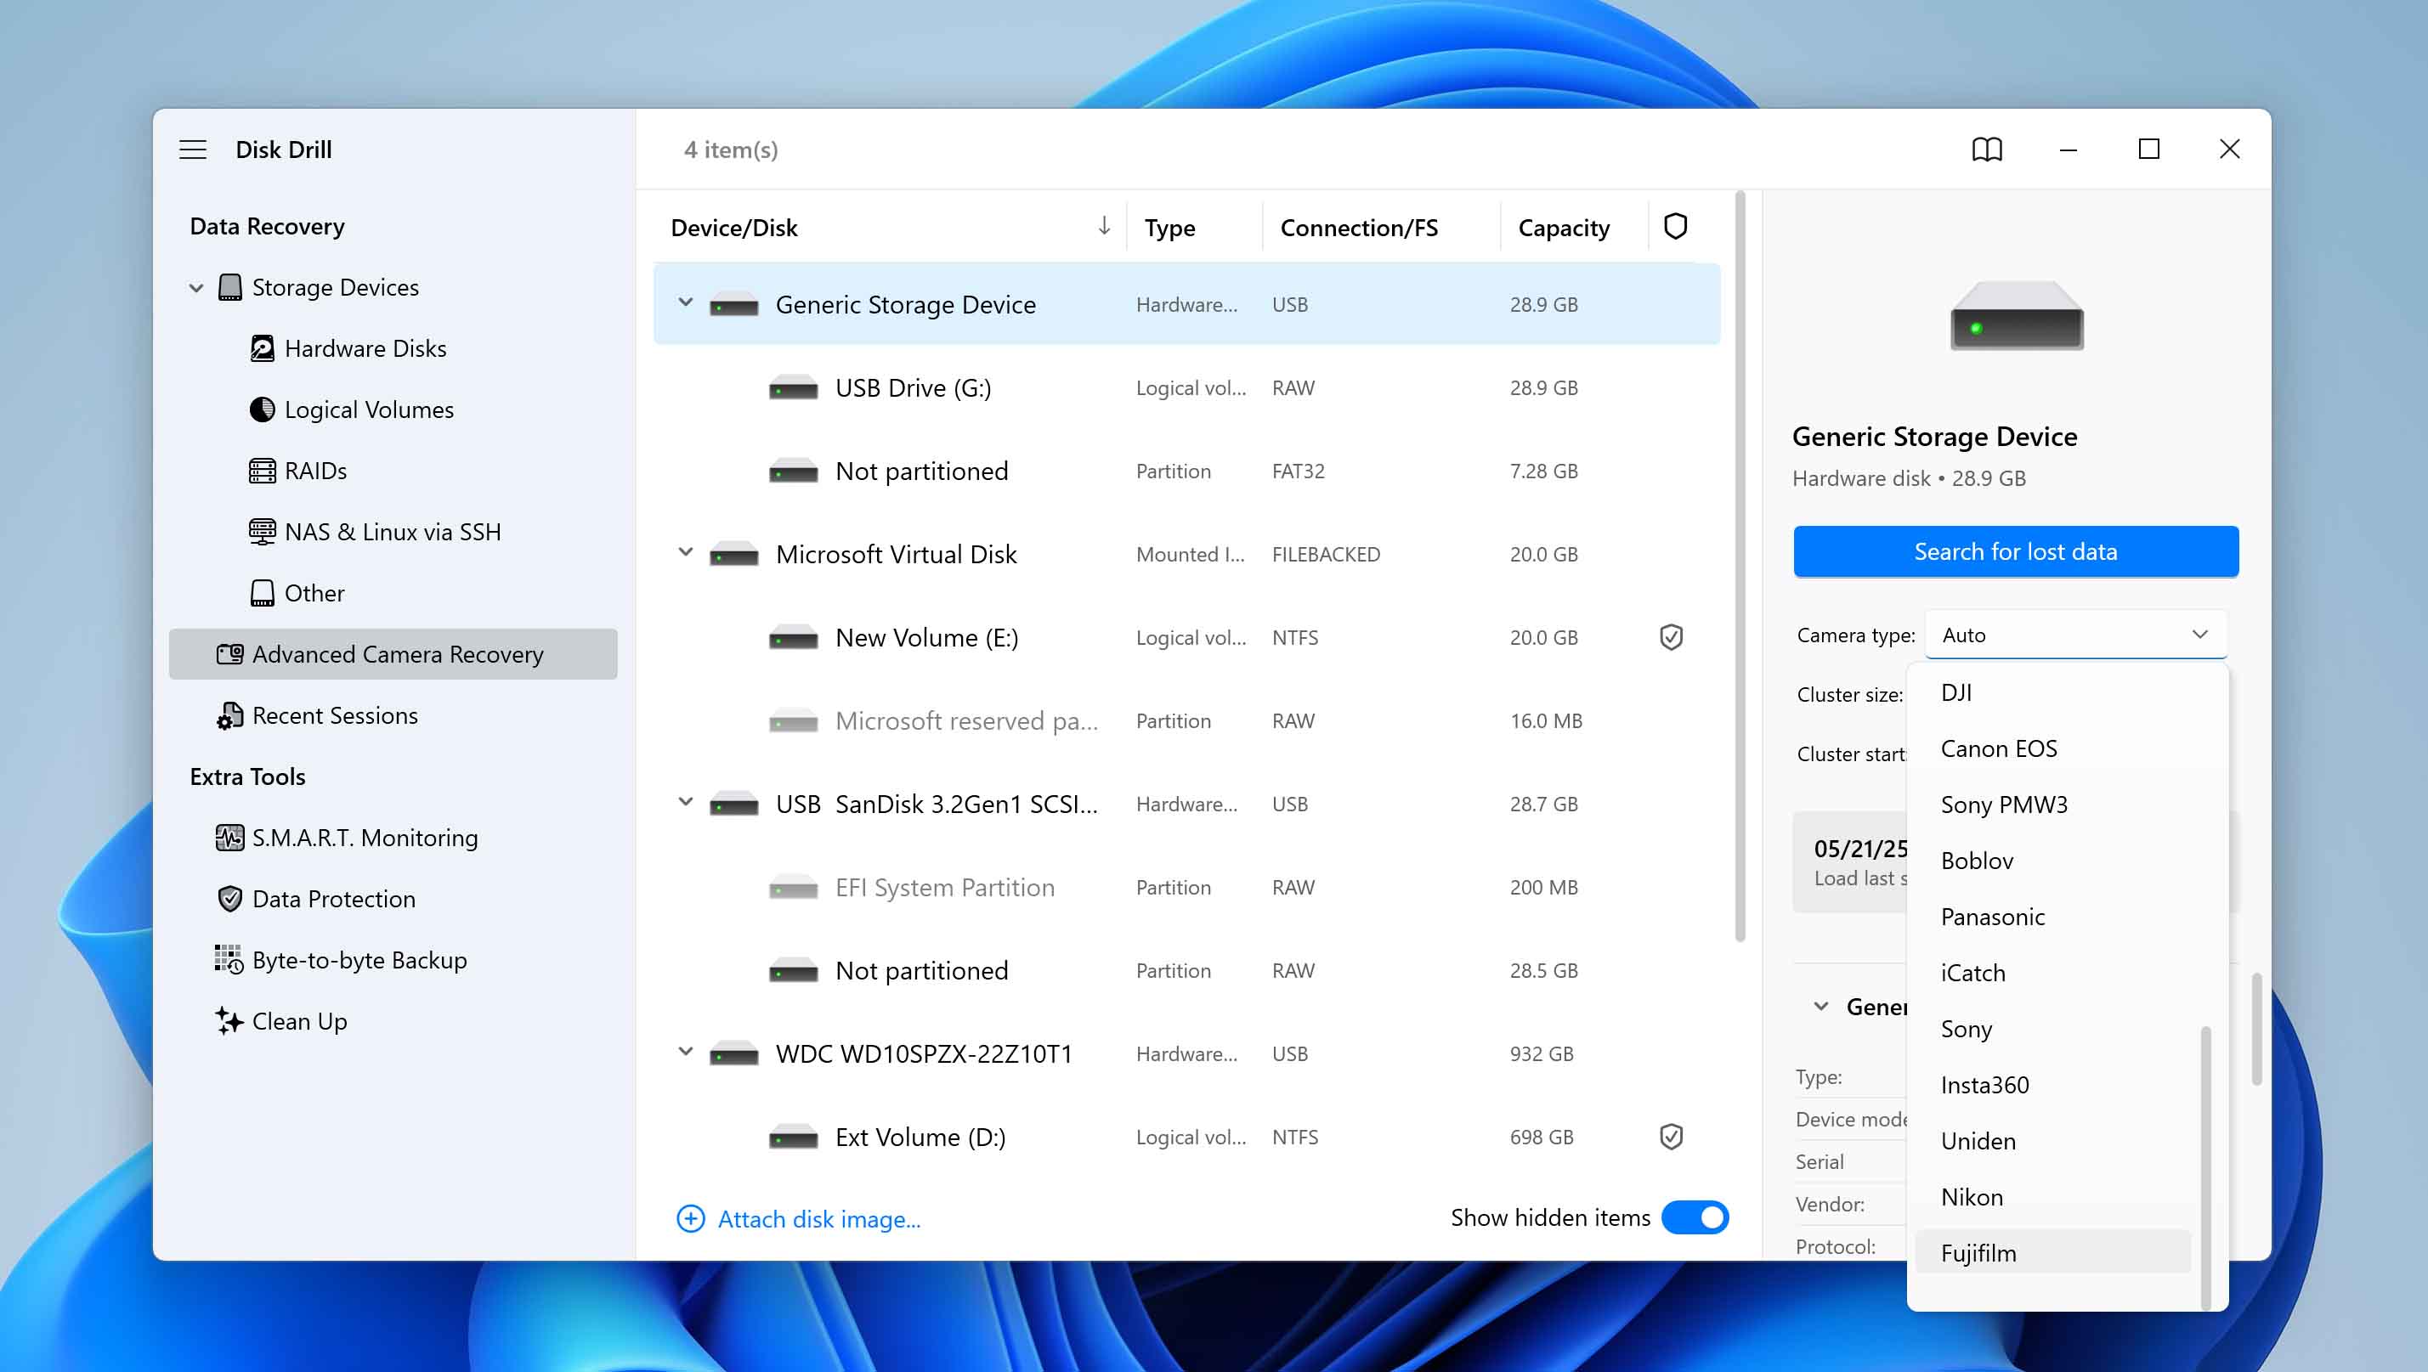Click the S.M.A.R.T. Monitoring icon
2428x1372 pixels.
[x=230, y=838]
